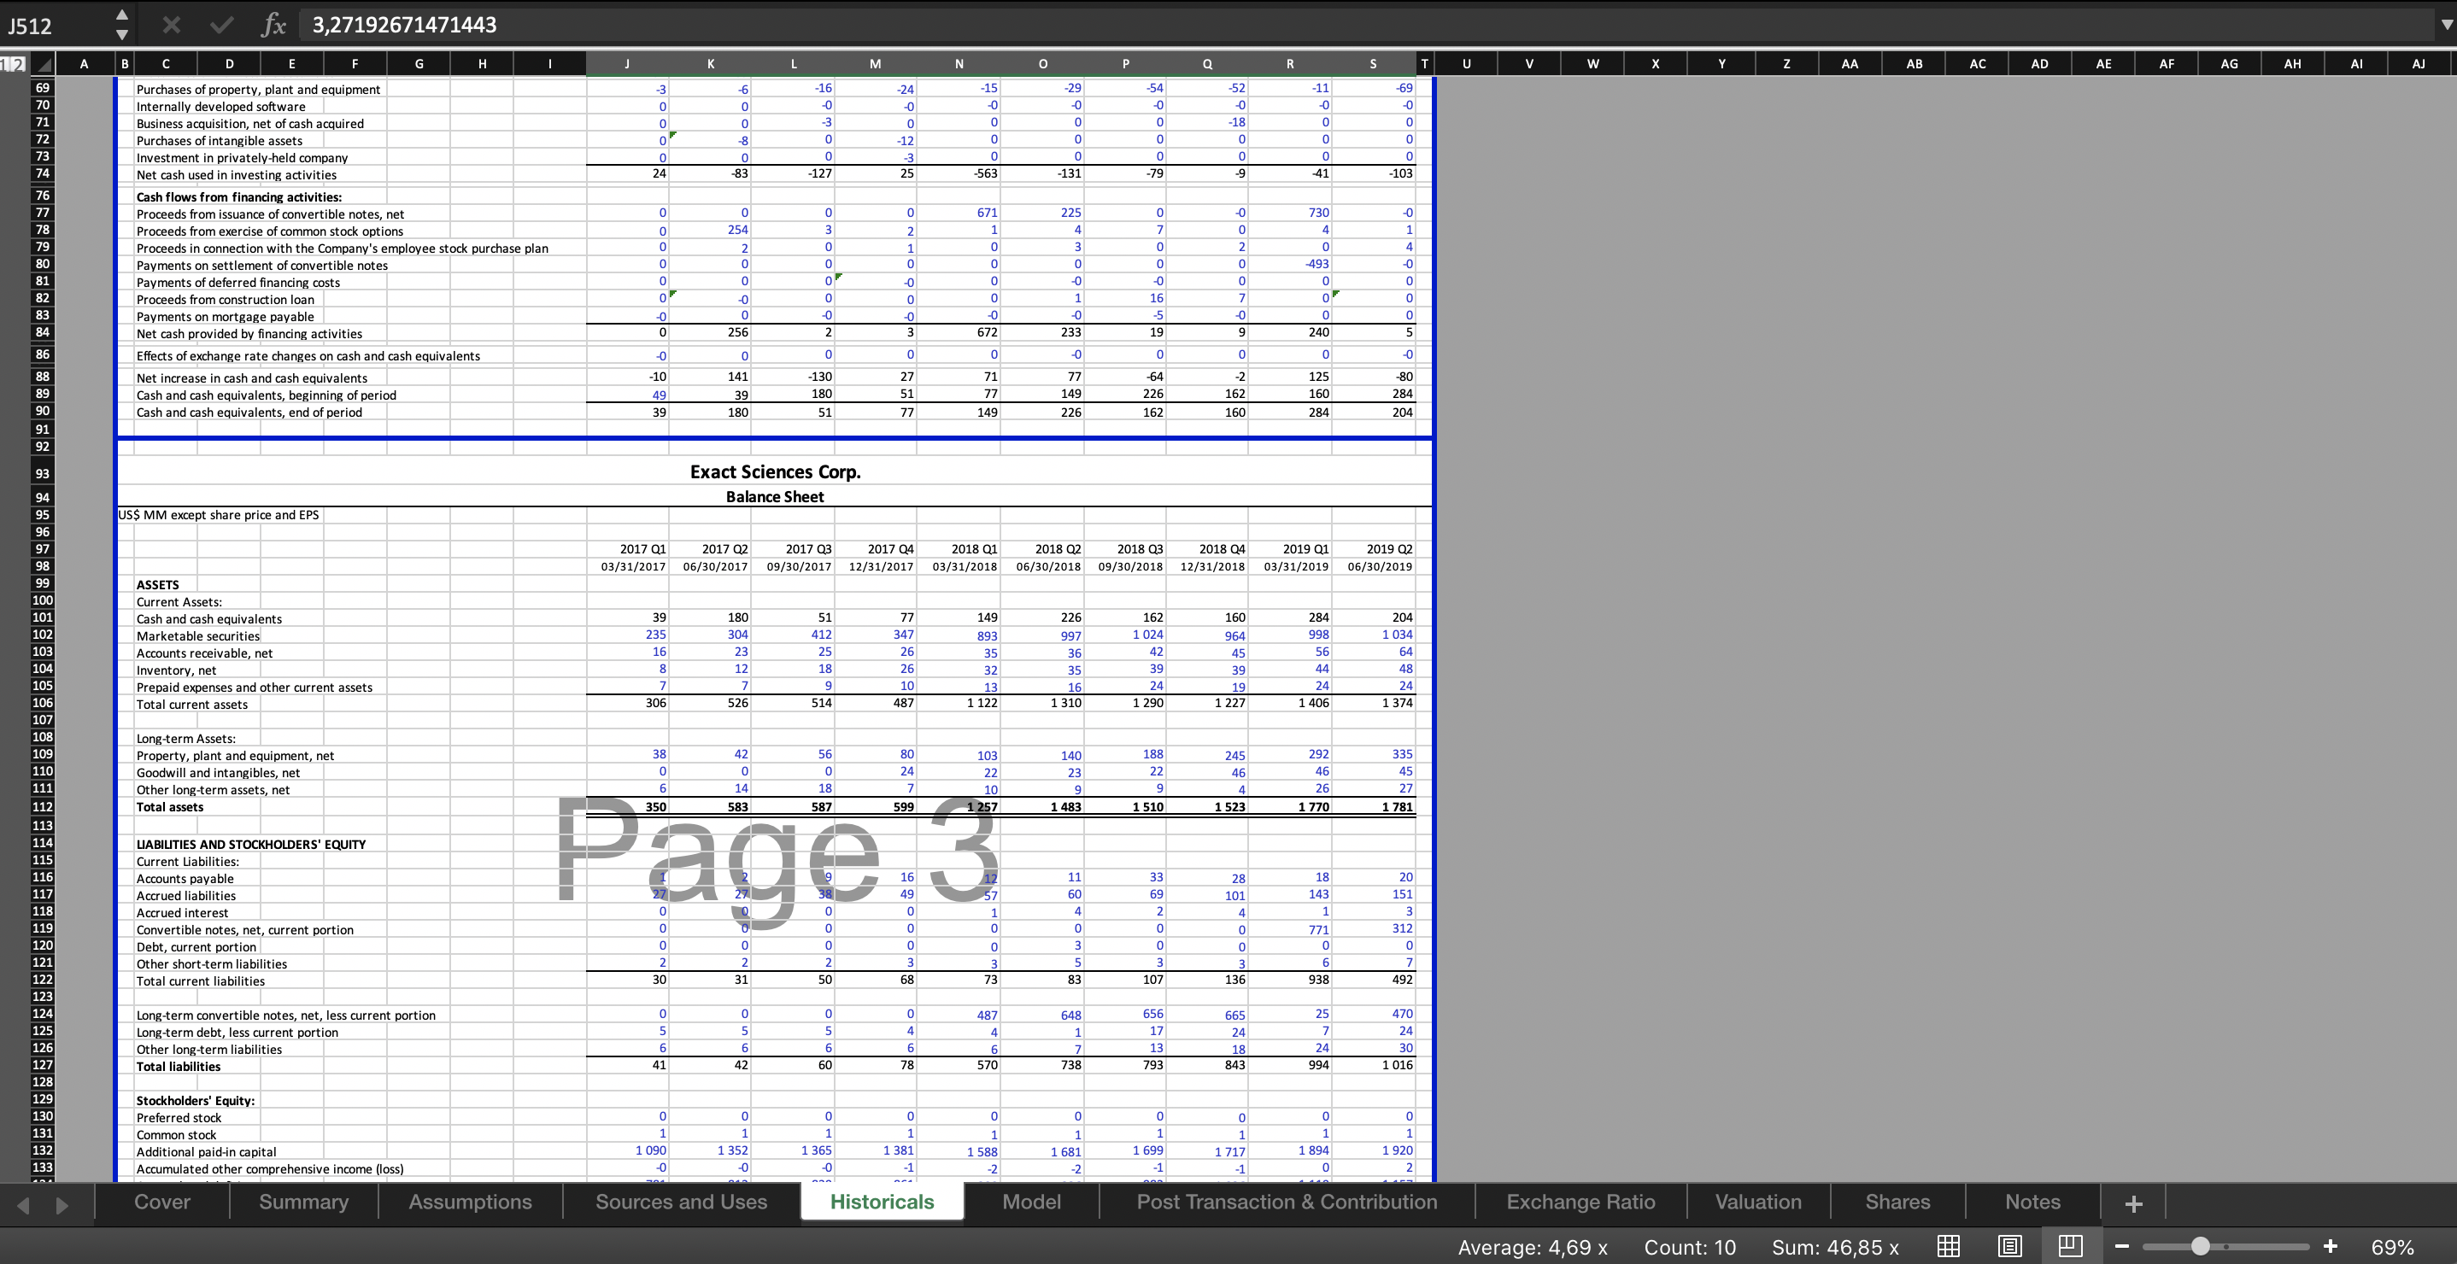Click the Name Box showing J512

pos(56,25)
